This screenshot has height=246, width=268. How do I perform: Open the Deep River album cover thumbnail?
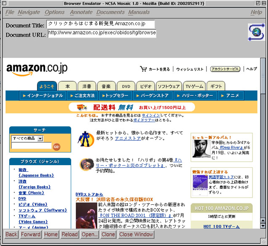(x=202, y=149)
